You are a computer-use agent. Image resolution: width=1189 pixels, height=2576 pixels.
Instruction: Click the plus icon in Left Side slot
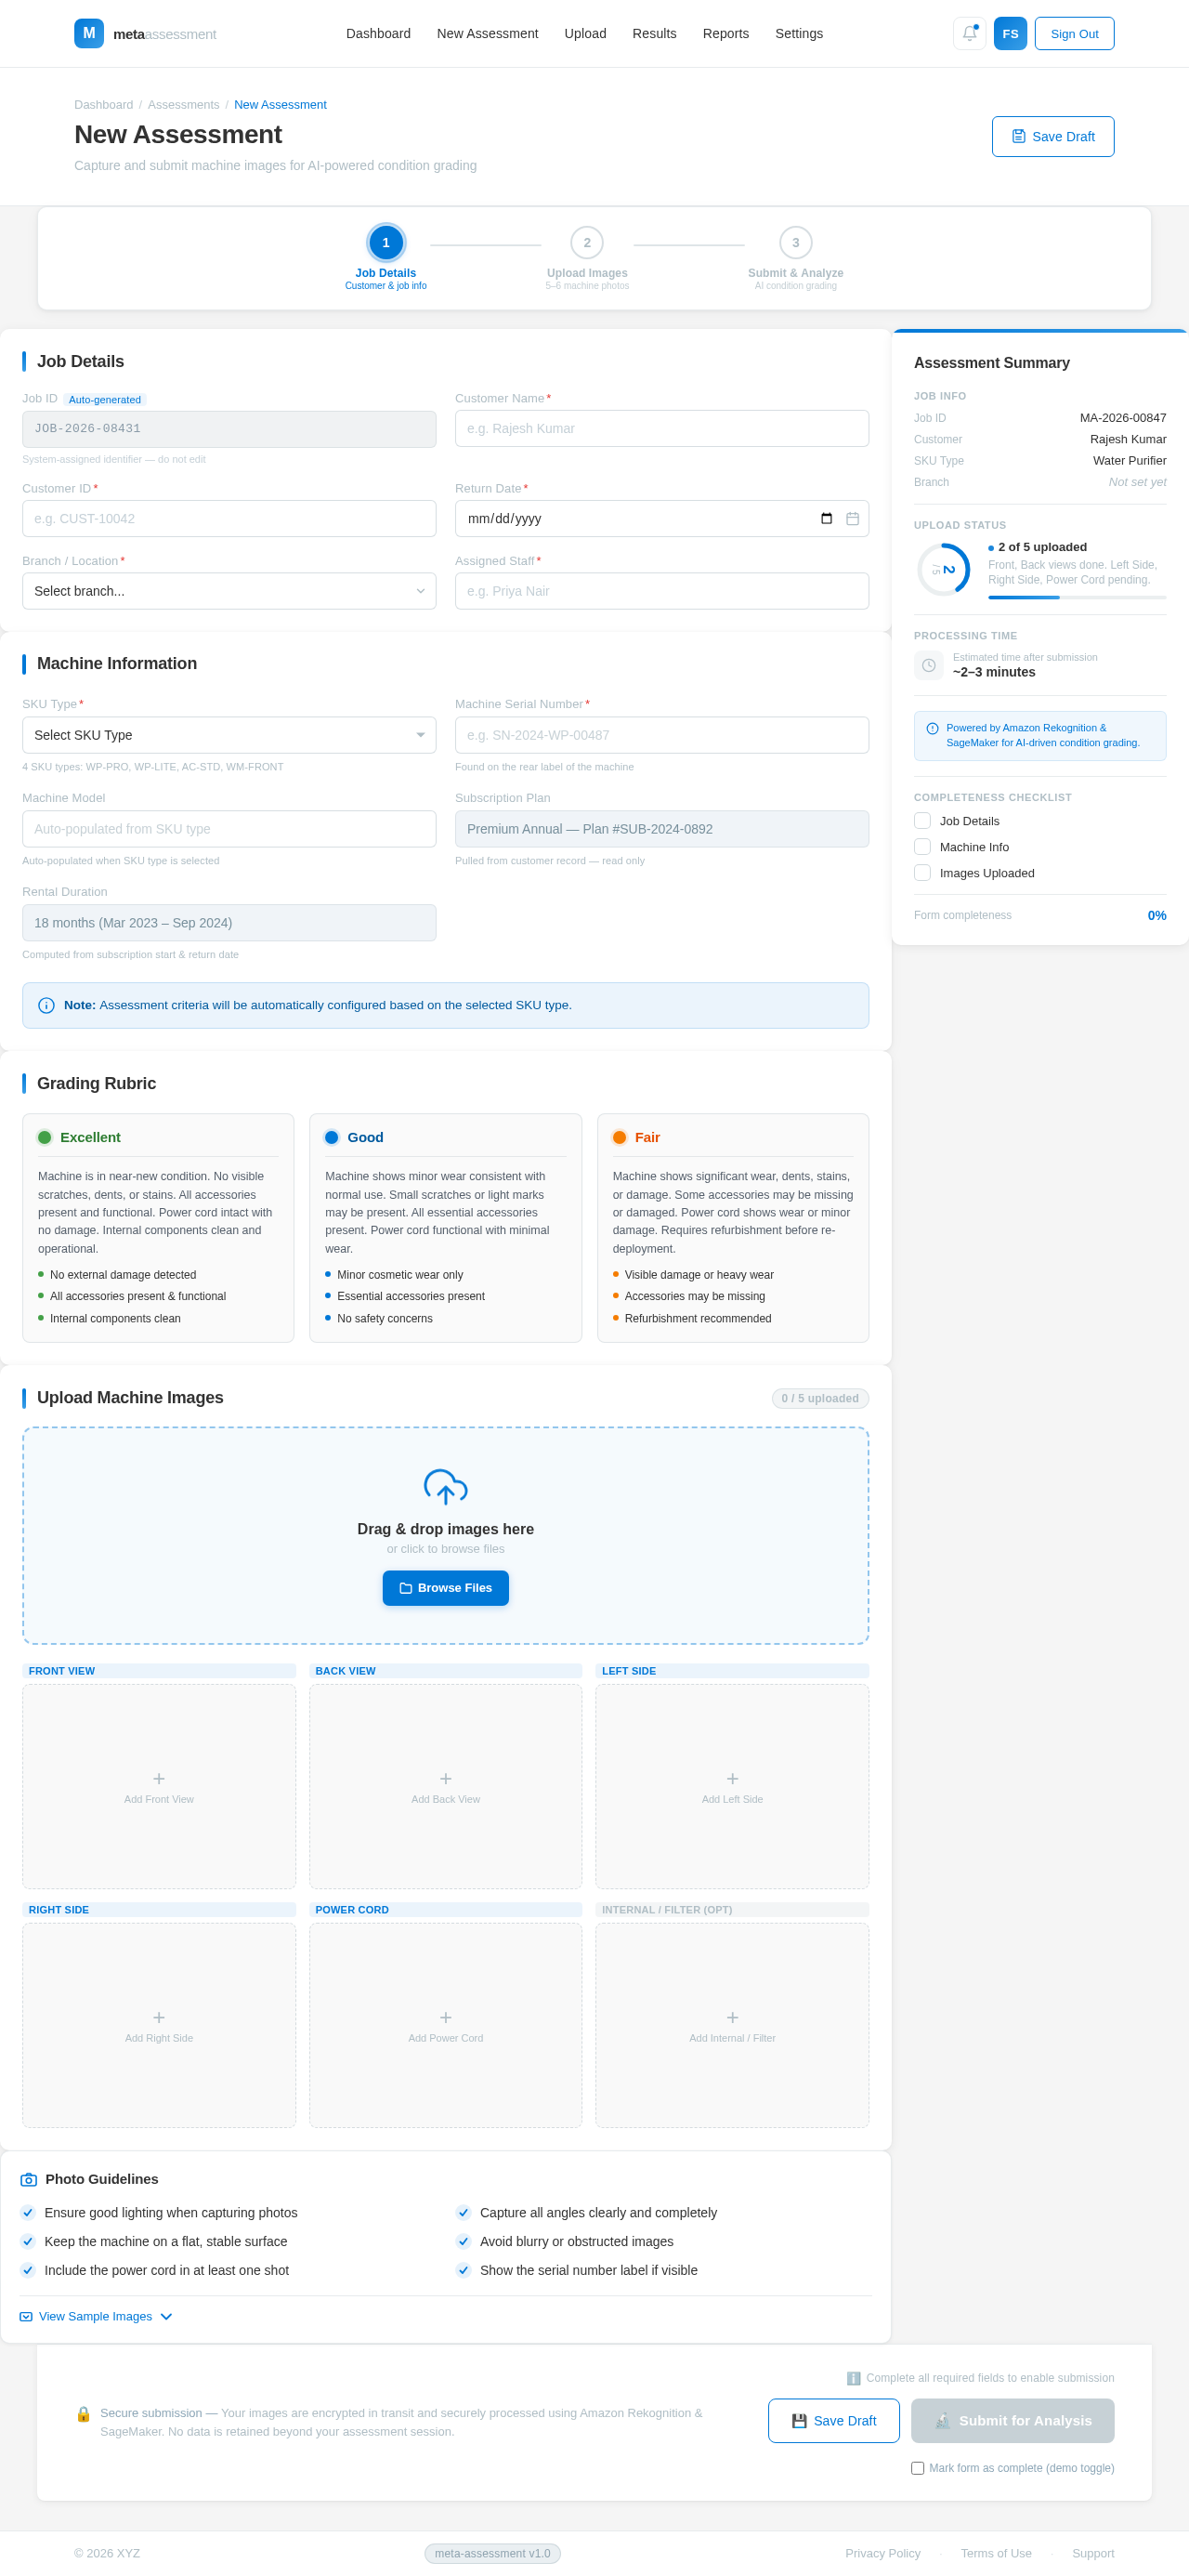(x=732, y=1778)
